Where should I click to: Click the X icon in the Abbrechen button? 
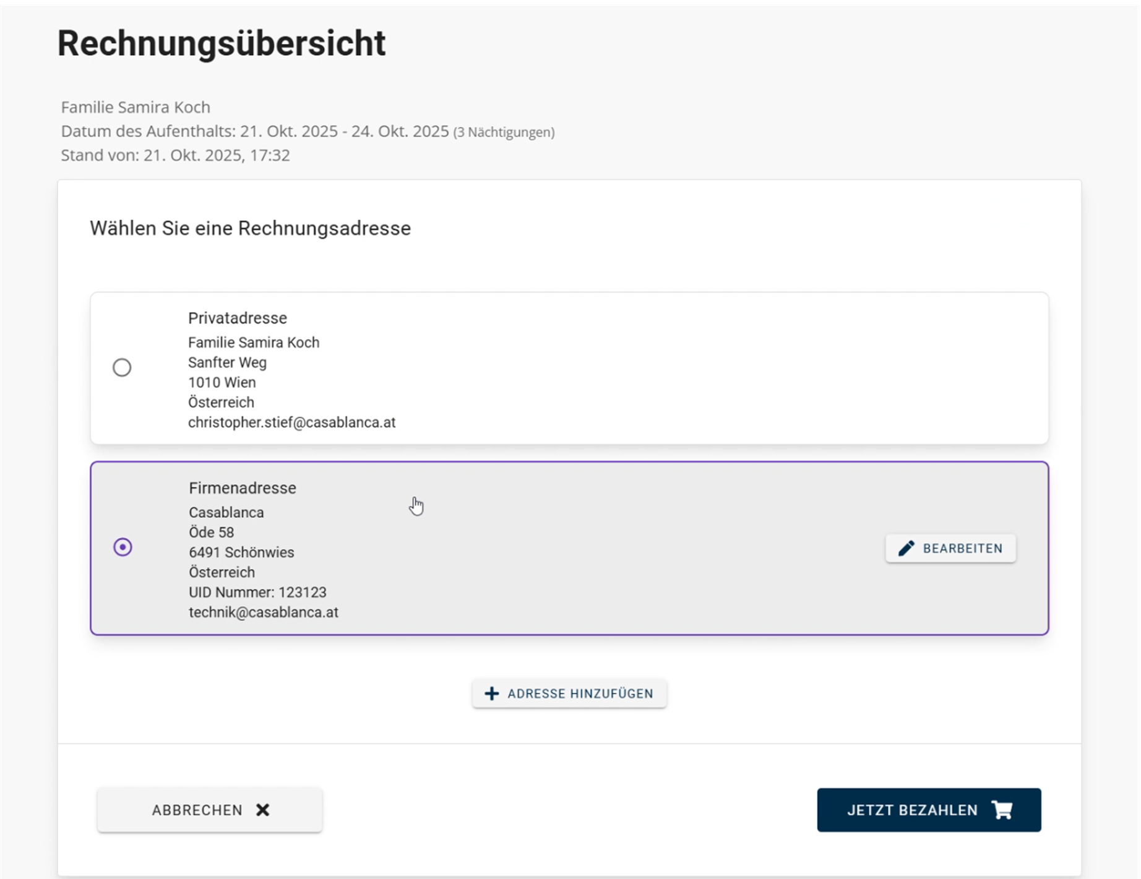(x=263, y=810)
